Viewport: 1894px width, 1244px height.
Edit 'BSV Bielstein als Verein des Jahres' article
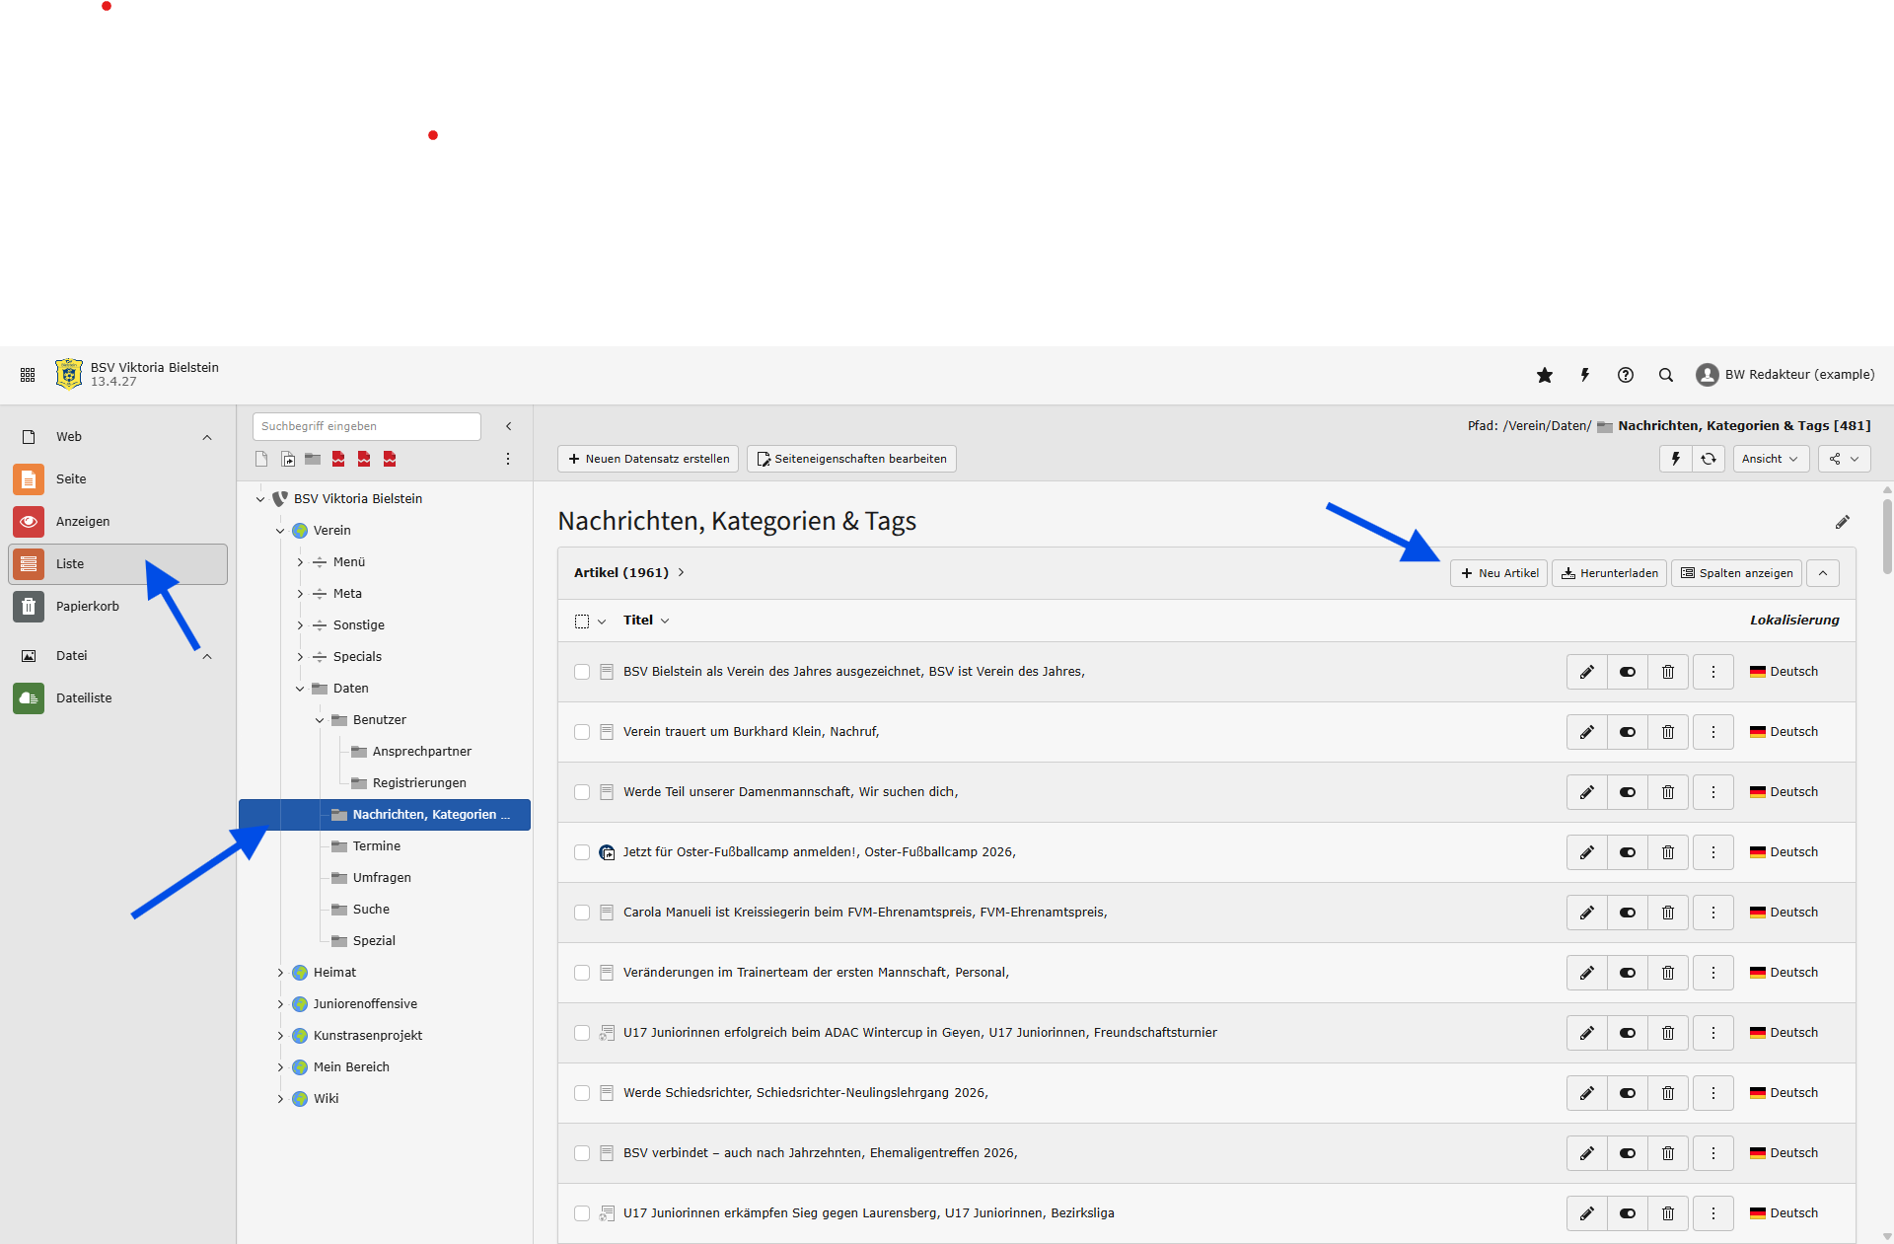tap(1587, 672)
